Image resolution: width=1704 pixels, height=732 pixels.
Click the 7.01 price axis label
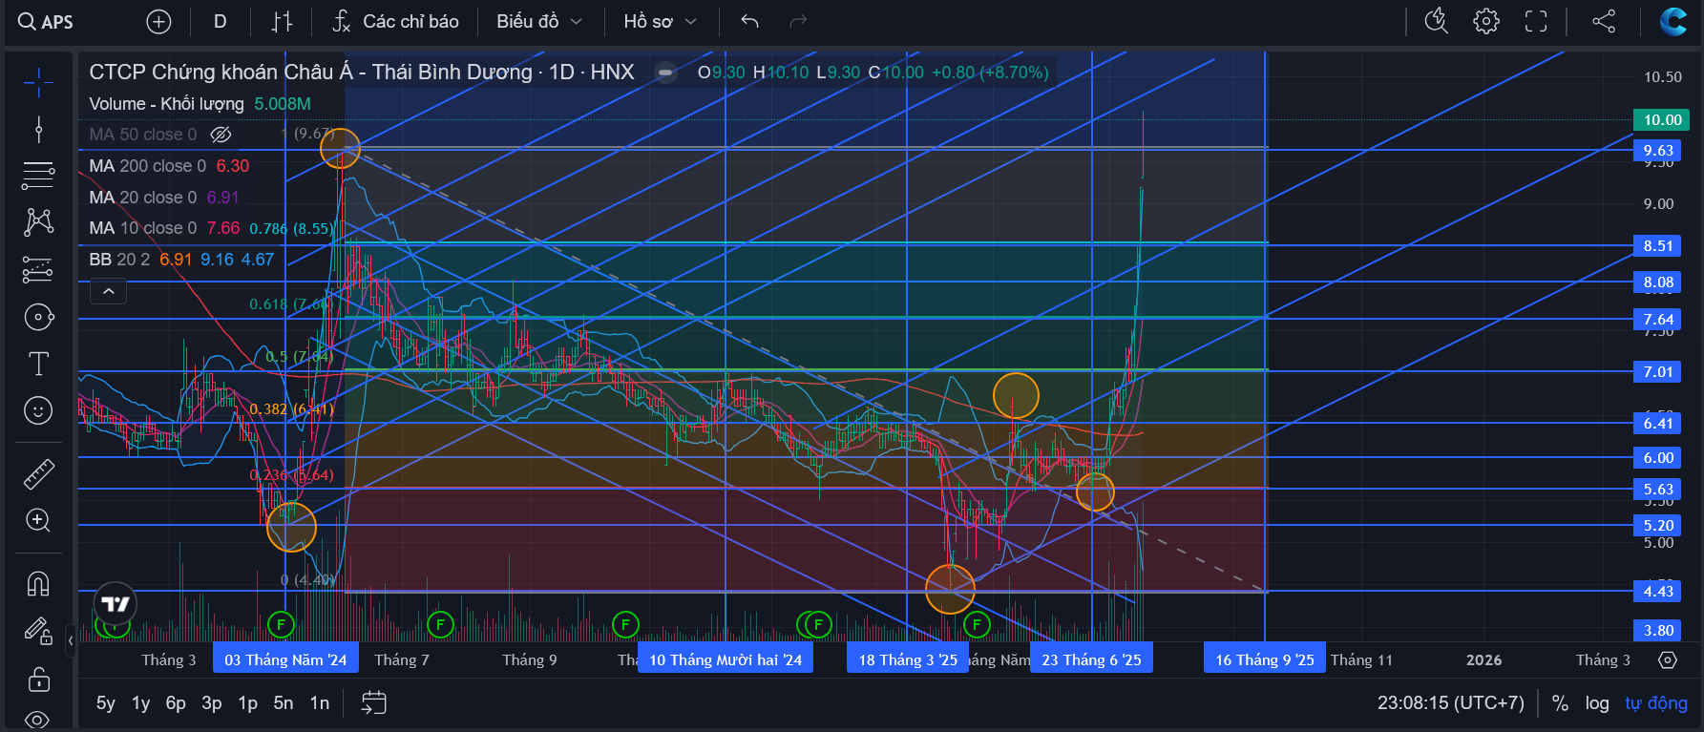coord(1658,371)
